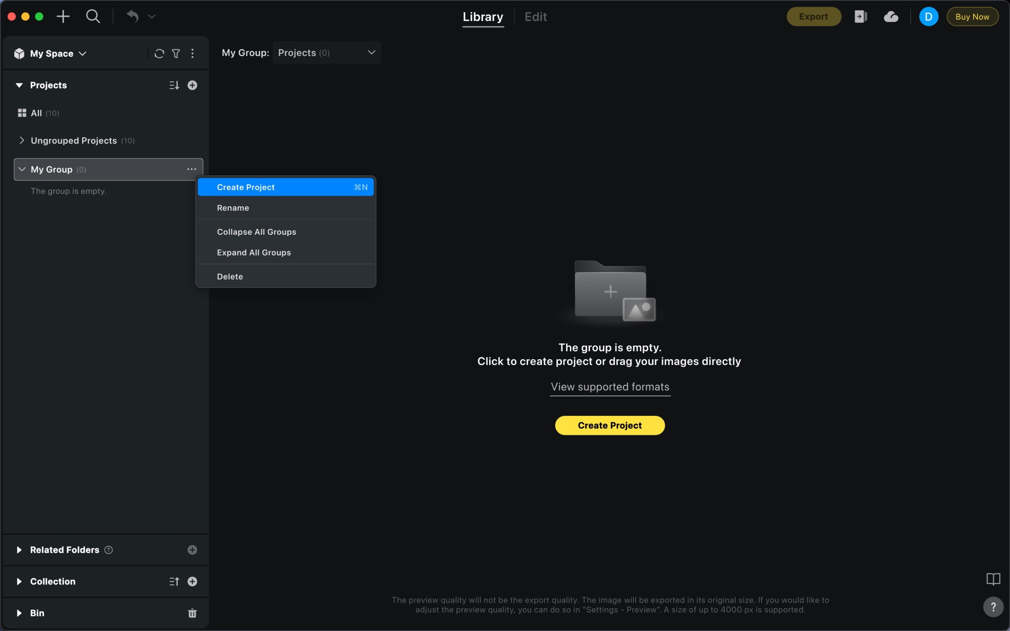Screen dimensions: 1010x631
Task: Open View supported formats link
Action: 610,386
